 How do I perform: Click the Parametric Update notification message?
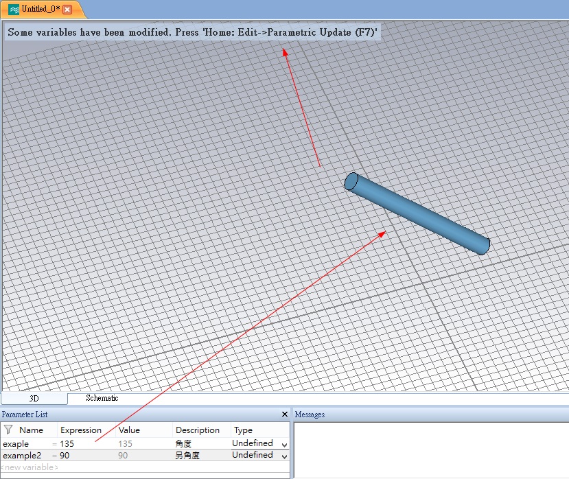click(x=192, y=32)
